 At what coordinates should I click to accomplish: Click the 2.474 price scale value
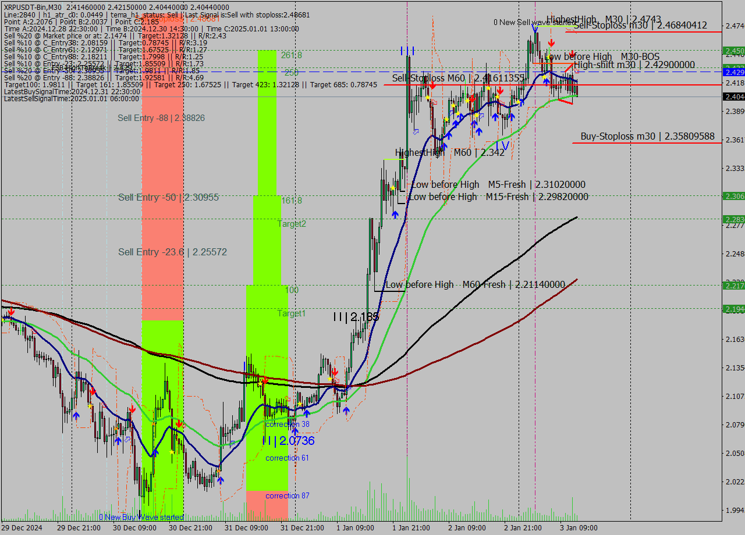click(735, 26)
